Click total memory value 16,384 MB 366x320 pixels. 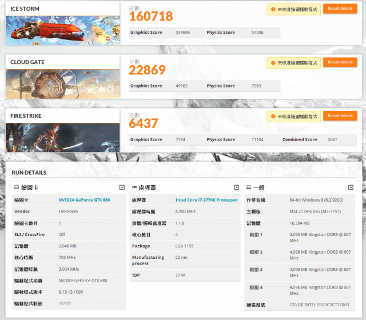pos(300,223)
